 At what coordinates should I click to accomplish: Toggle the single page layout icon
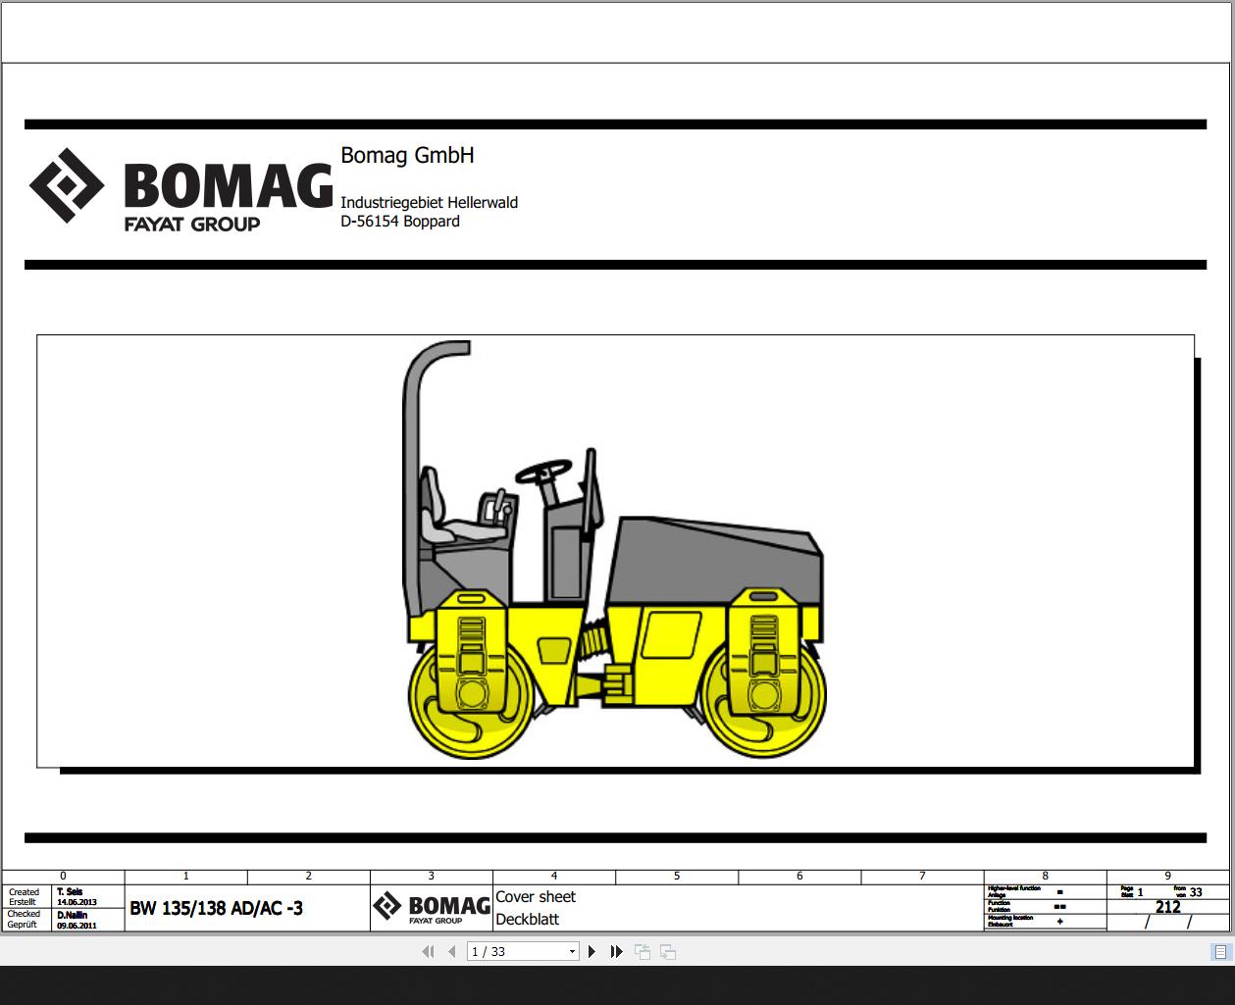pos(1220,951)
